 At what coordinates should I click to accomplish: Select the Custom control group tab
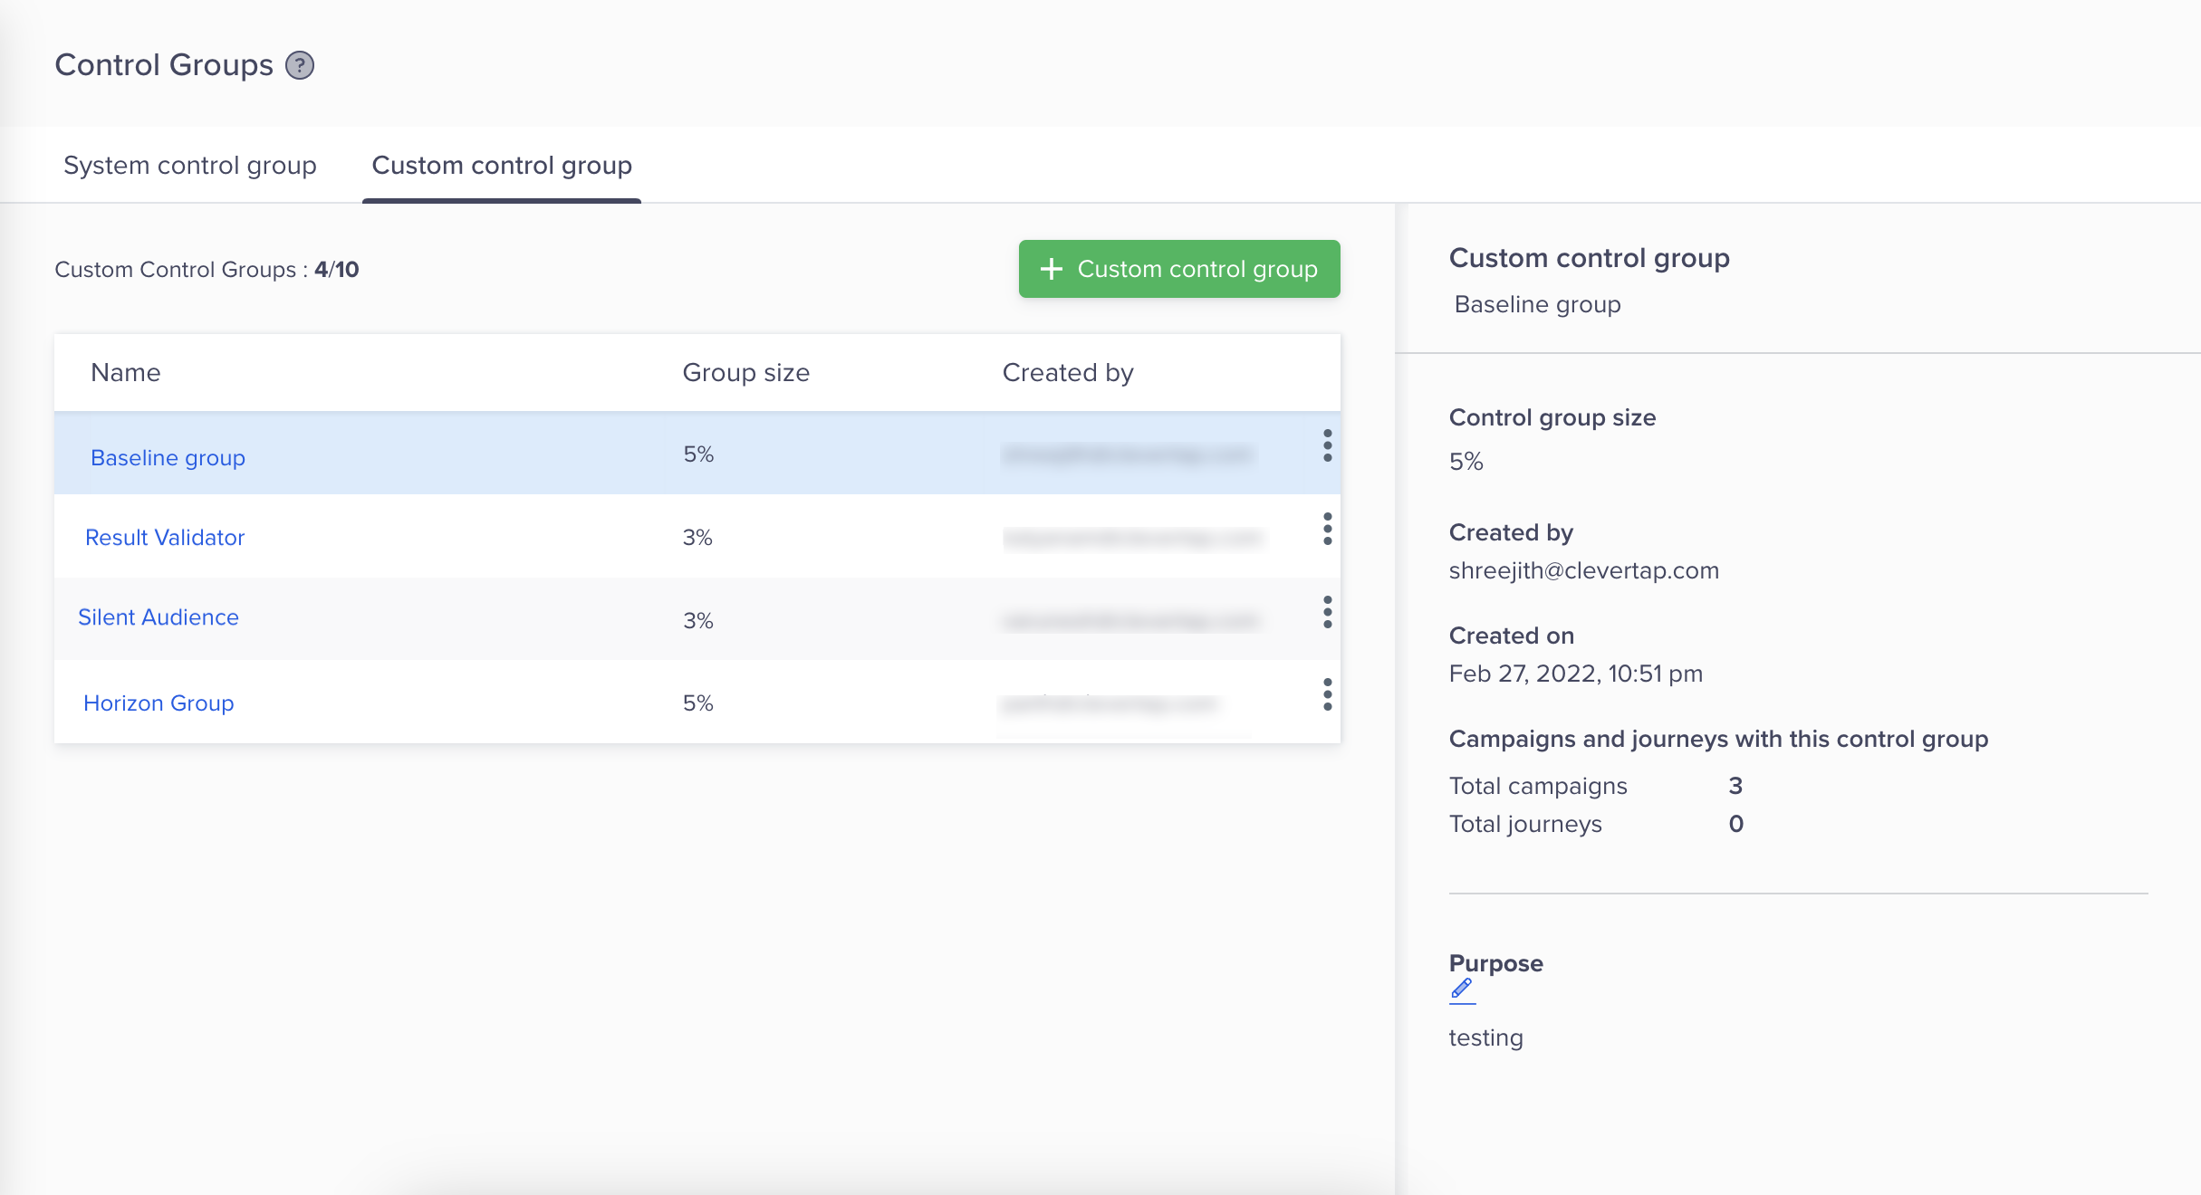click(x=502, y=166)
